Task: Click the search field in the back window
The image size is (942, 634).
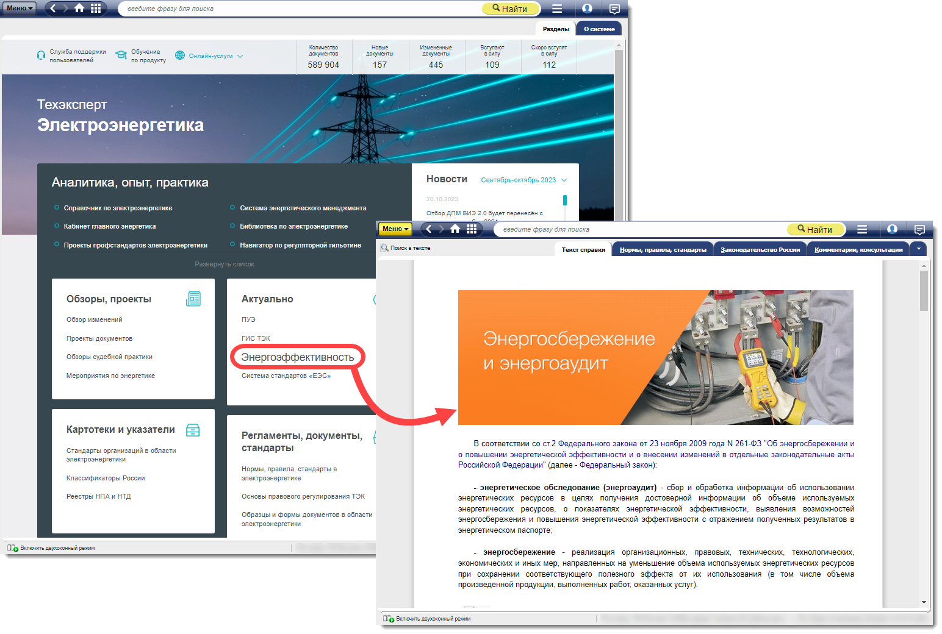Action: pos(299,9)
